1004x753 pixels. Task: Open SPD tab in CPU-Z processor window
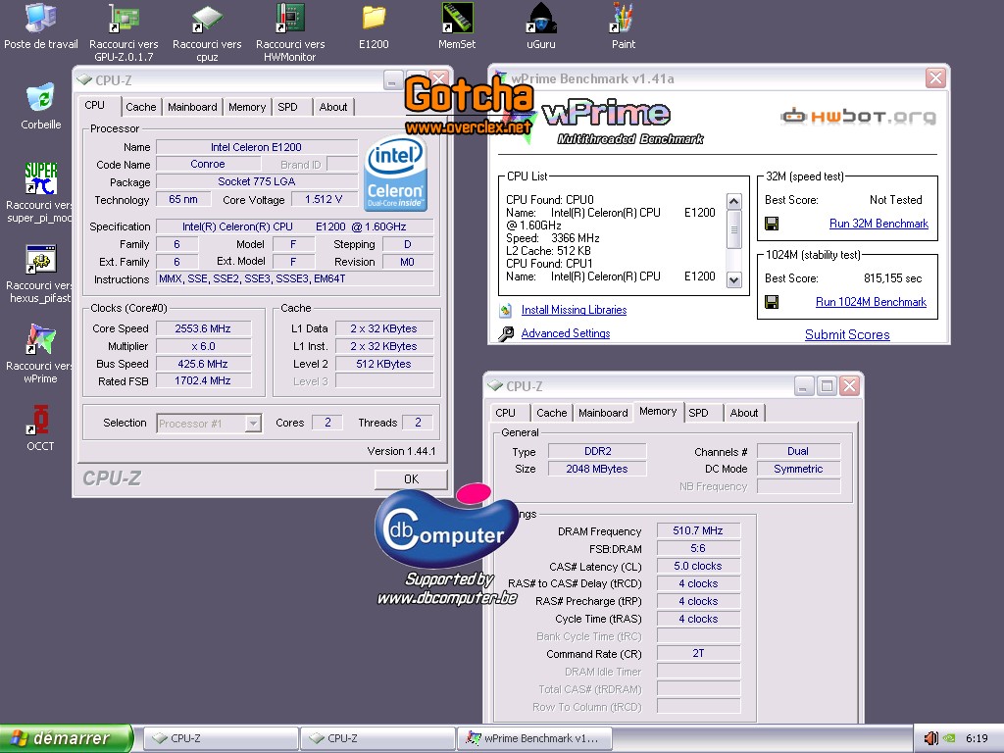(x=287, y=107)
